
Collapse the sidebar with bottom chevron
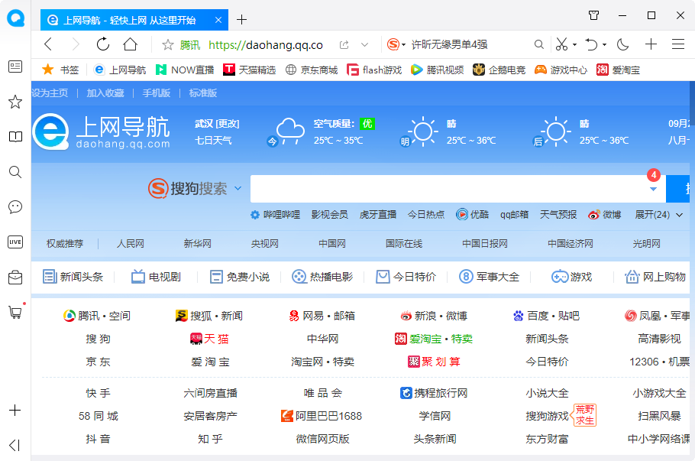[x=15, y=445]
